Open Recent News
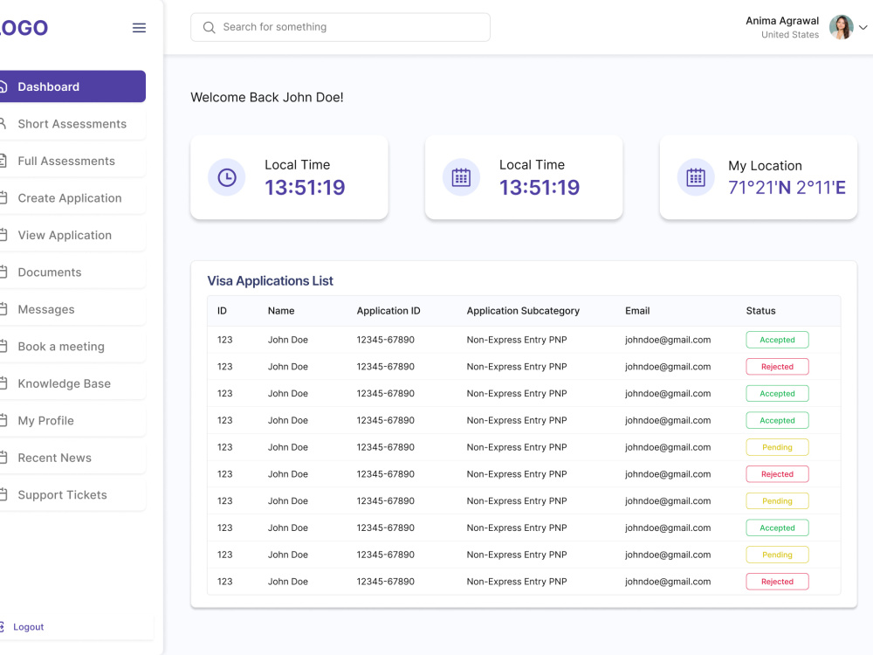873x655 pixels. 73,458
